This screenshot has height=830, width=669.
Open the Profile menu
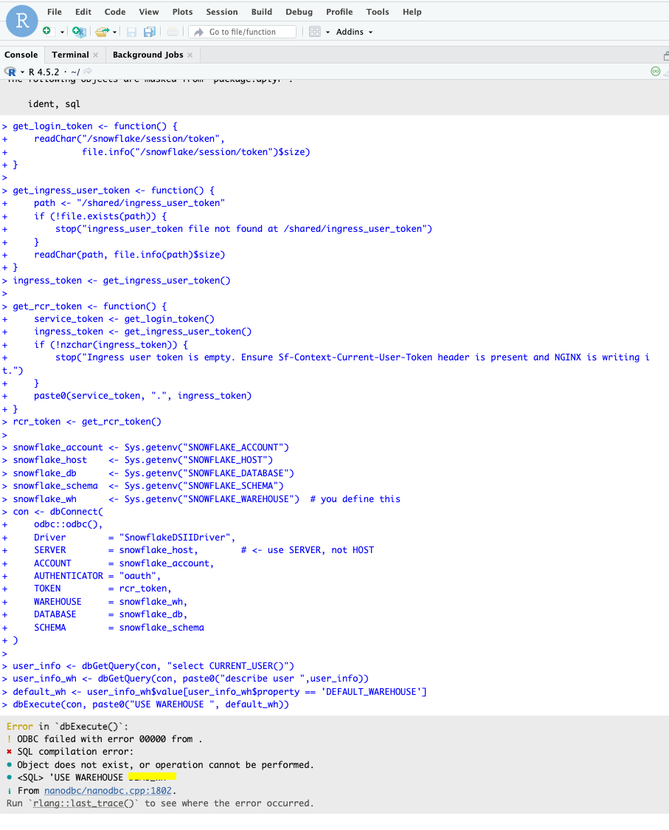pyautogui.click(x=339, y=12)
